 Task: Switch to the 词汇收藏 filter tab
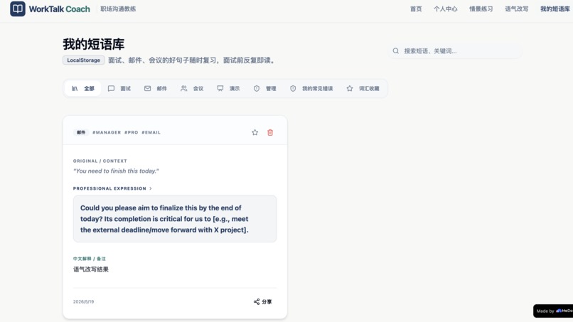click(x=363, y=88)
